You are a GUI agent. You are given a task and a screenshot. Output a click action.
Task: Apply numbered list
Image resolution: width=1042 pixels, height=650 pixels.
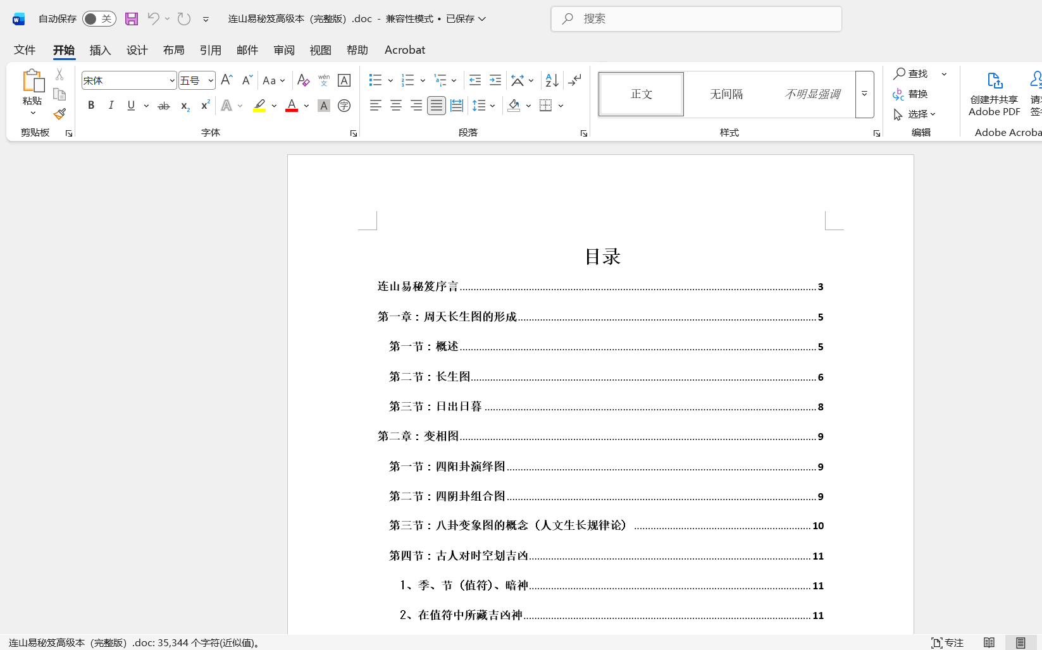click(408, 80)
